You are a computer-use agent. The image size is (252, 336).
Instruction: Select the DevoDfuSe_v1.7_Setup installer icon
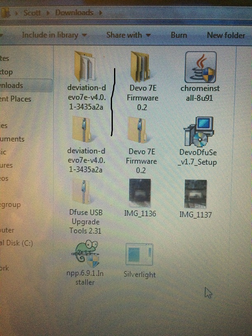tap(198, 132)
